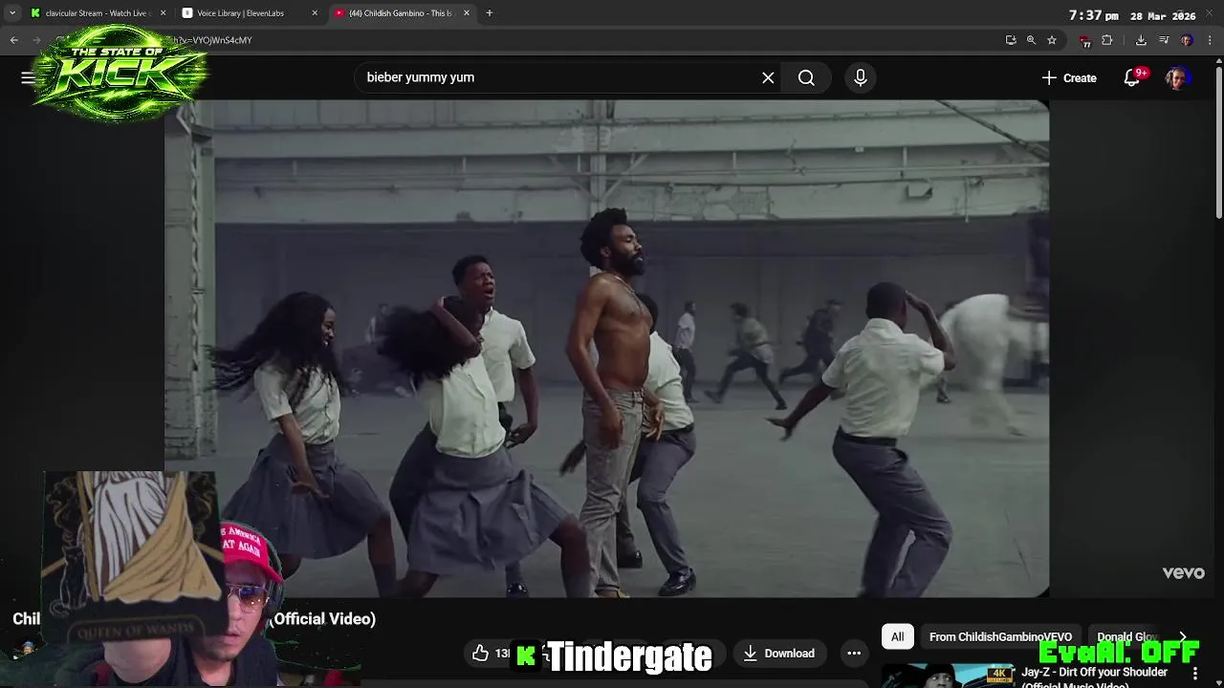Click the (Official Video) title text
The height and width of the screenshot is (688, 1224).
(x=324, y=619)
